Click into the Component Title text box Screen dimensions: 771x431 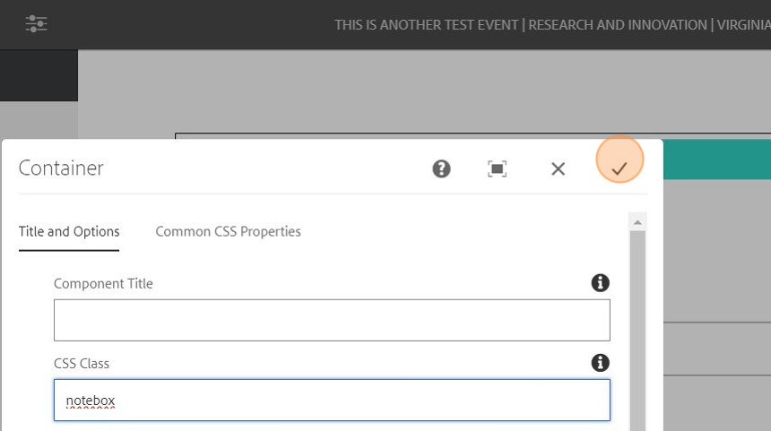(x=332, y=320)
